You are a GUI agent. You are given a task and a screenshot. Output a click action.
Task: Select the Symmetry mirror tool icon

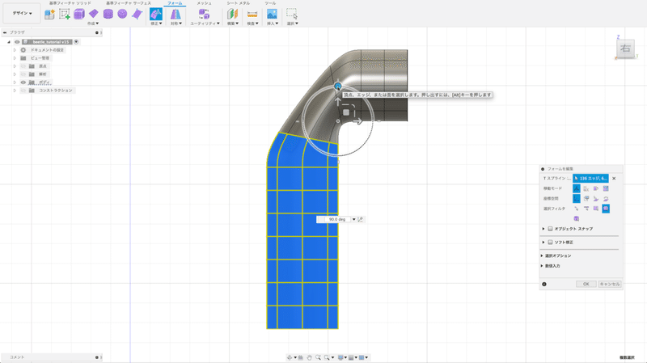point(175,14)
